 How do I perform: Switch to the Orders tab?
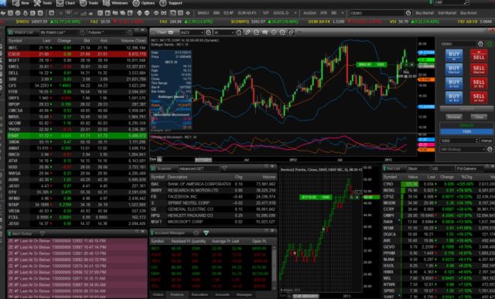tap(158, 294)
